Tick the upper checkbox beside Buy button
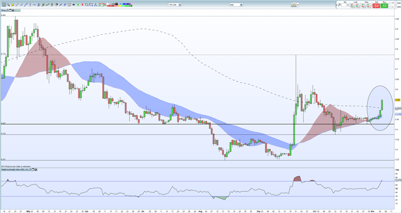402x213 pixels. click(390, 3)
